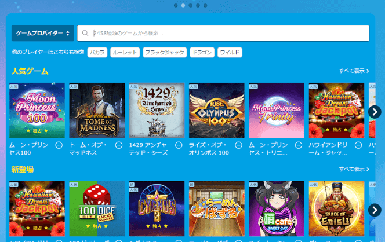Viewport: 385px width, 242px height.
Task: Go to fourth banner slide dot
Action: 198,5
